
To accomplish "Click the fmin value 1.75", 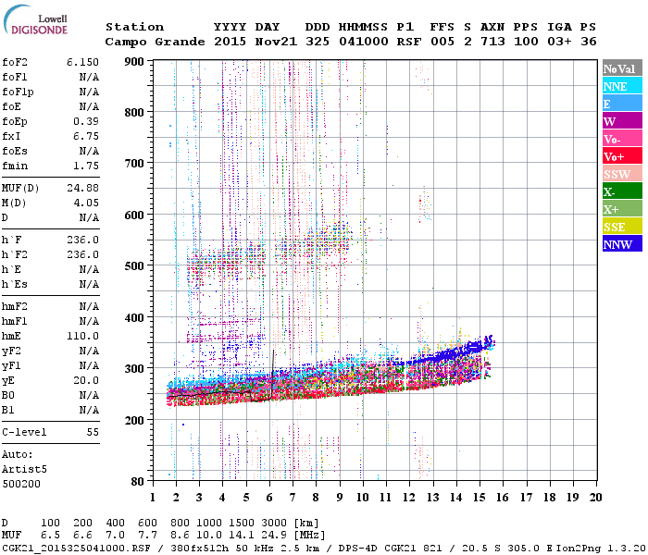I will coord(86,166).
